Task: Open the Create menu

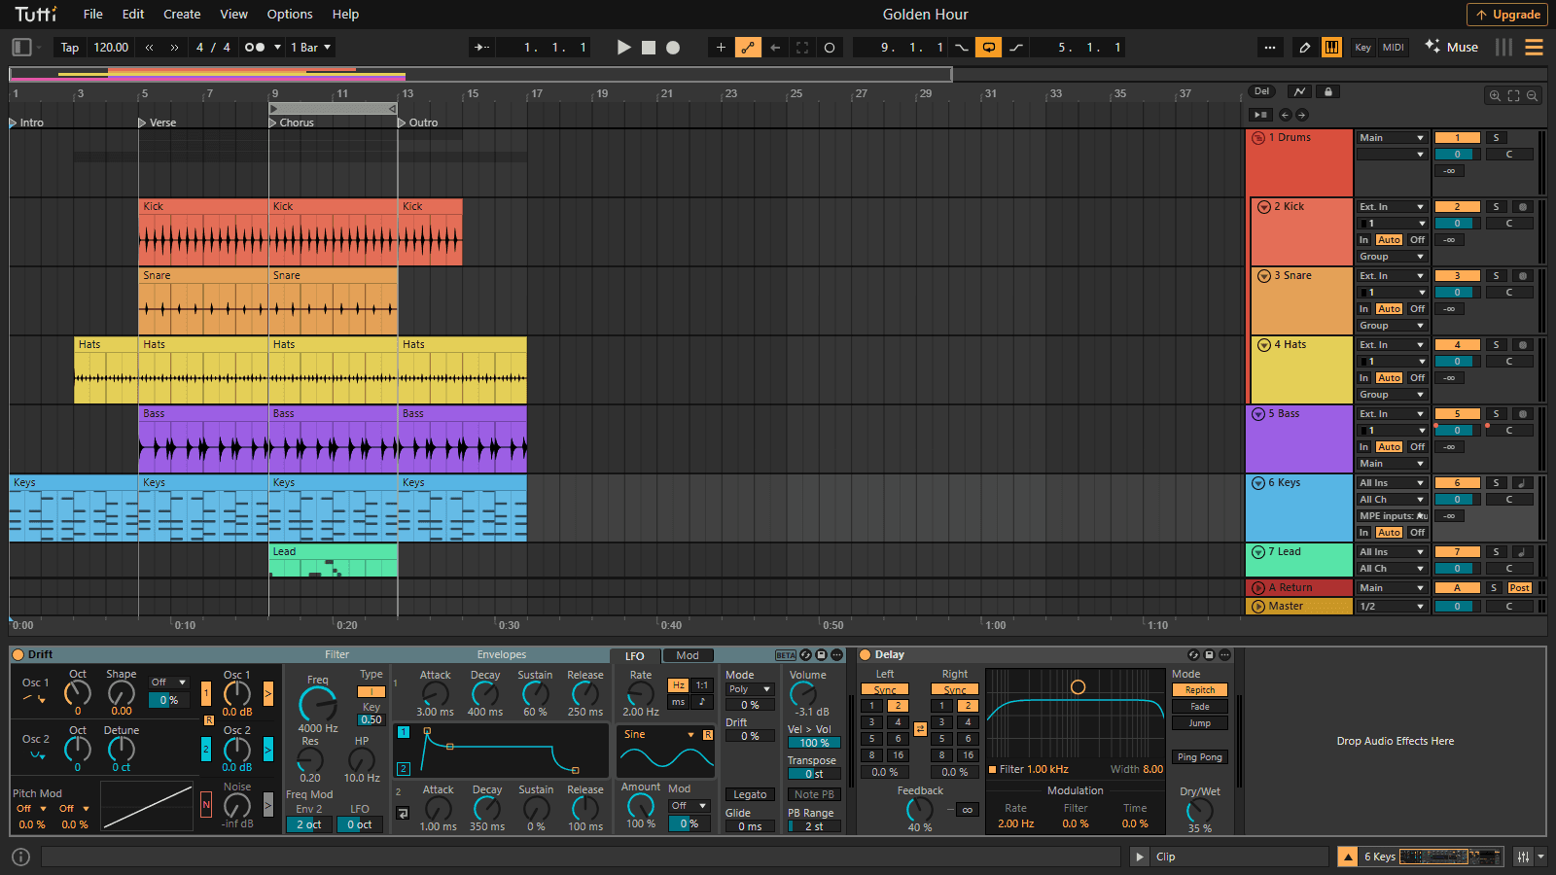Action: pyautogui.click(x=182, y=15)
